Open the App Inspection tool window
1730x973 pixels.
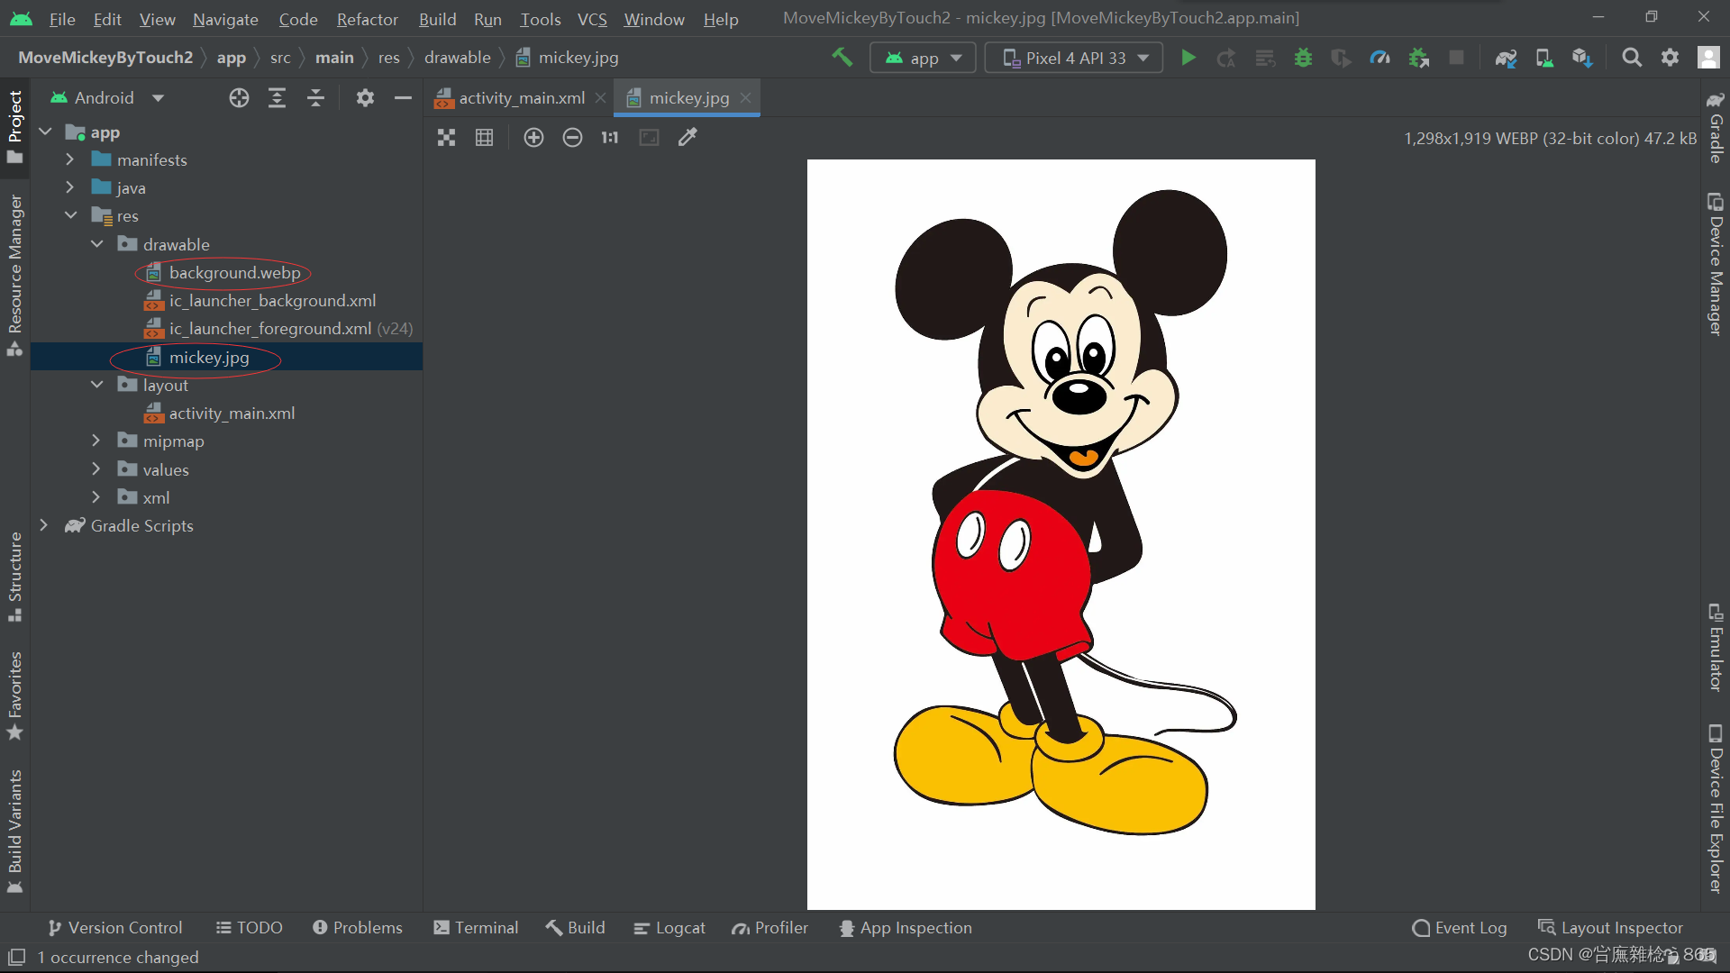click(x=906, y=928)
